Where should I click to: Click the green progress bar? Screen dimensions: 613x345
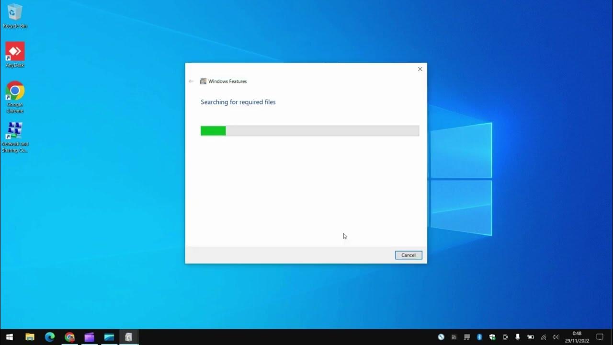point(213,130)
